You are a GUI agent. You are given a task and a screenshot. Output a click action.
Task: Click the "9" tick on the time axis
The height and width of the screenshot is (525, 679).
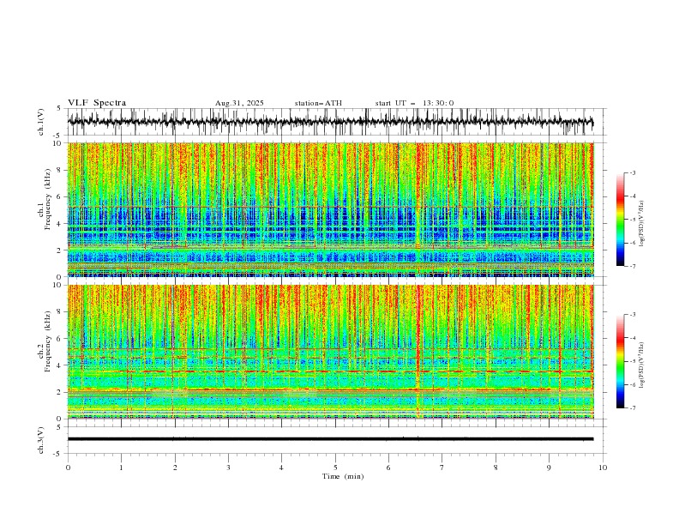(x=549, y=468)
